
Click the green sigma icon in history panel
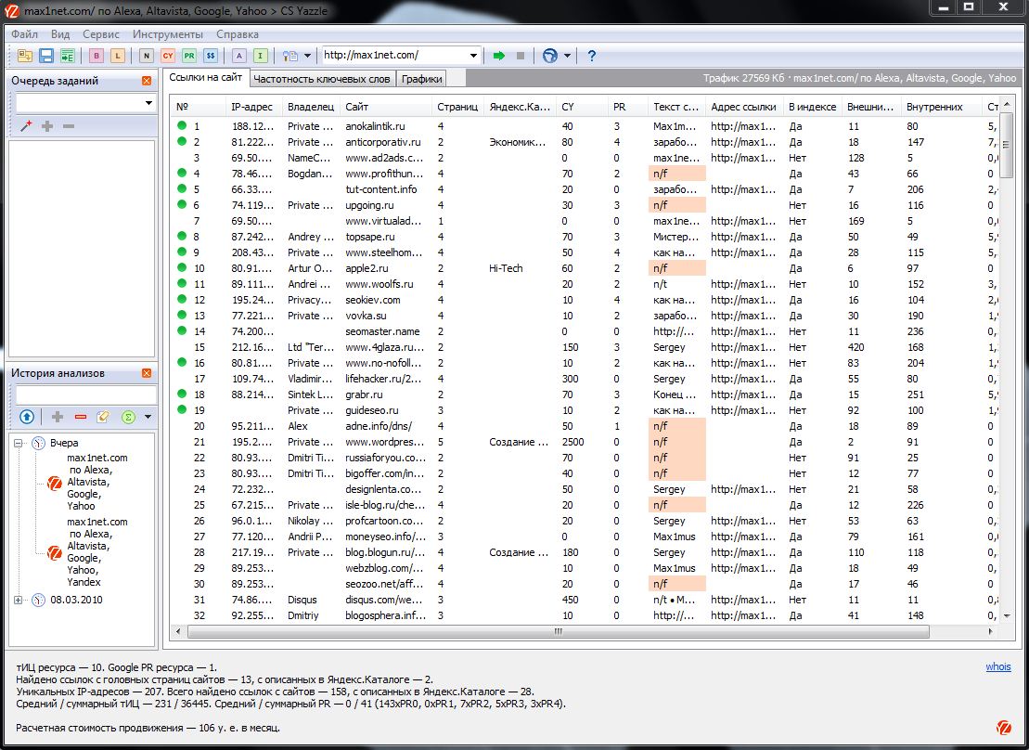click(x=129, y=418)
